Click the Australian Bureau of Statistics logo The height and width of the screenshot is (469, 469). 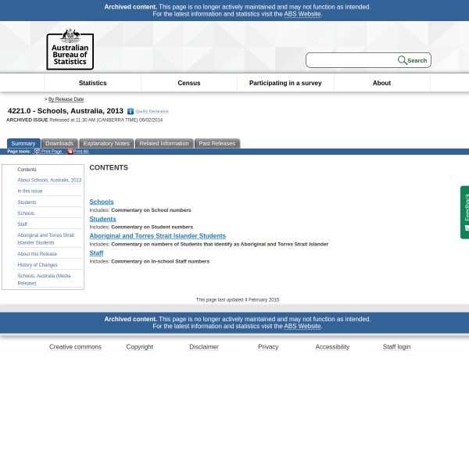point(70,49)
